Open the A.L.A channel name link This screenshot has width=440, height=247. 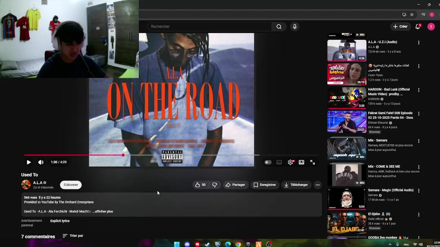pos(38,183)
